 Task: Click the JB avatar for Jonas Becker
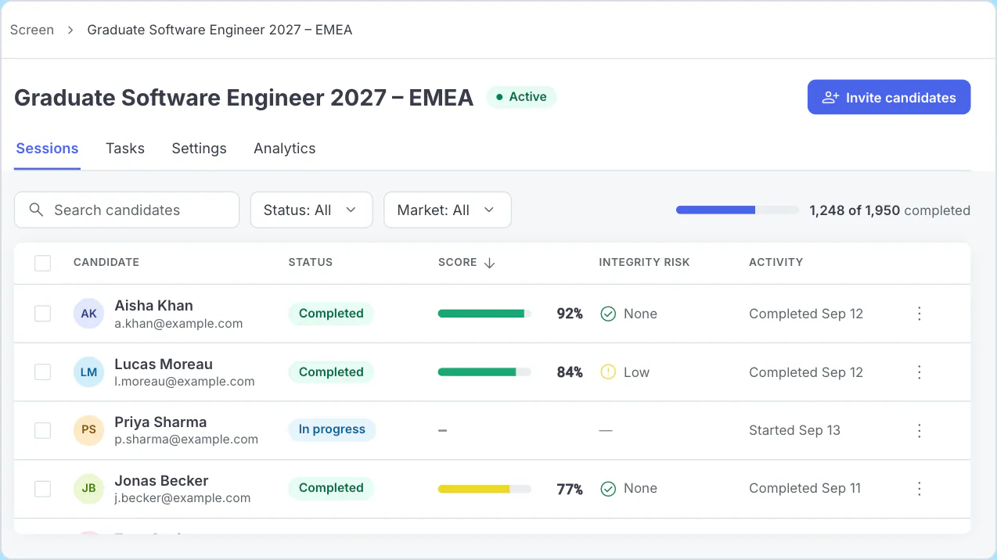pyautogui.click(x=88, y=489)
